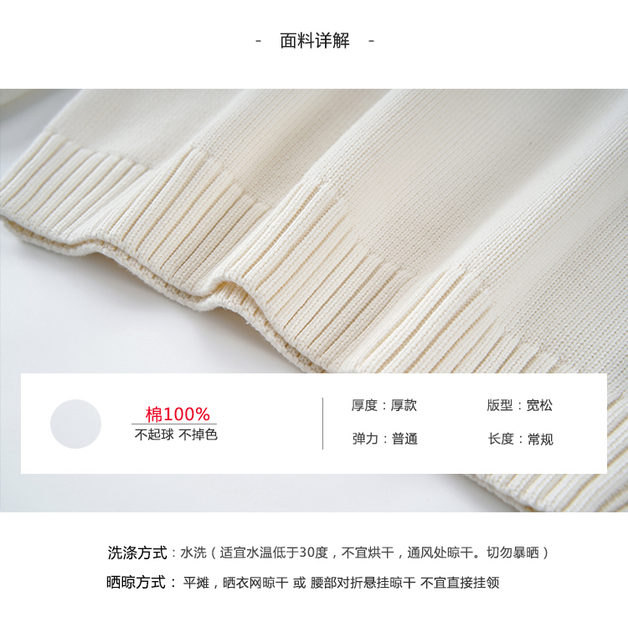Click the 面料详解 heading
This screenshot has width=628, height=617.
314,41
